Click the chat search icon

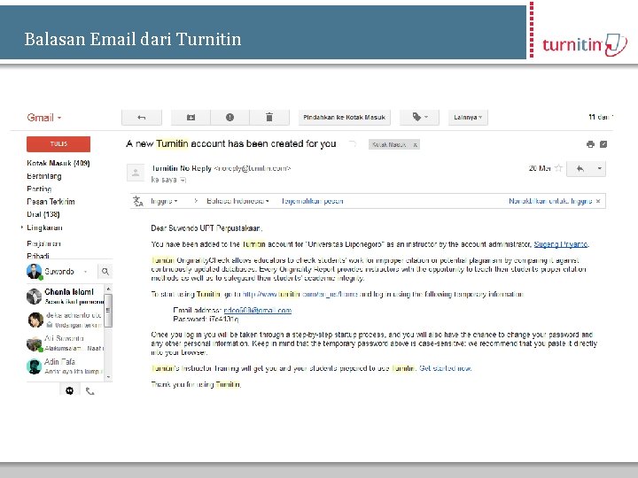(105, 272)
